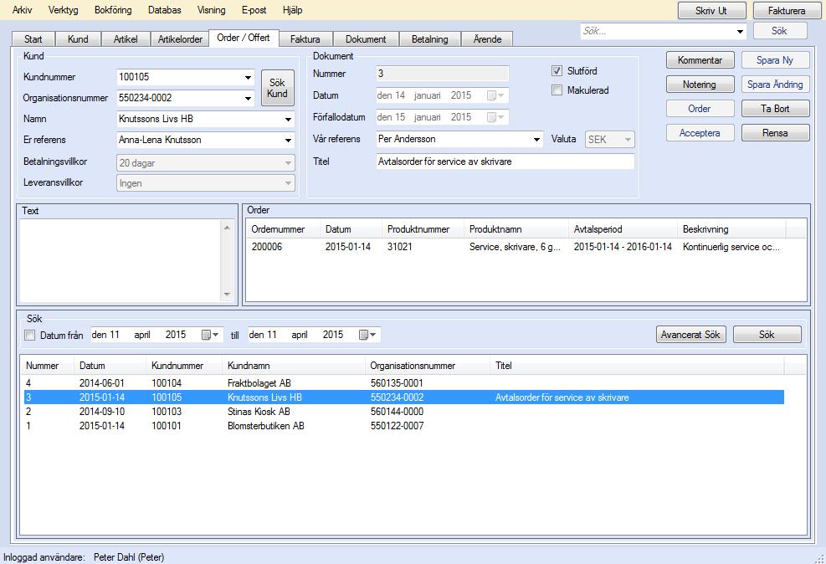The height and width of the screenshot is (564, 826).
Task: Open the top search box dropdown arrow
Action: pyautogui.click(x=740, y=32)
